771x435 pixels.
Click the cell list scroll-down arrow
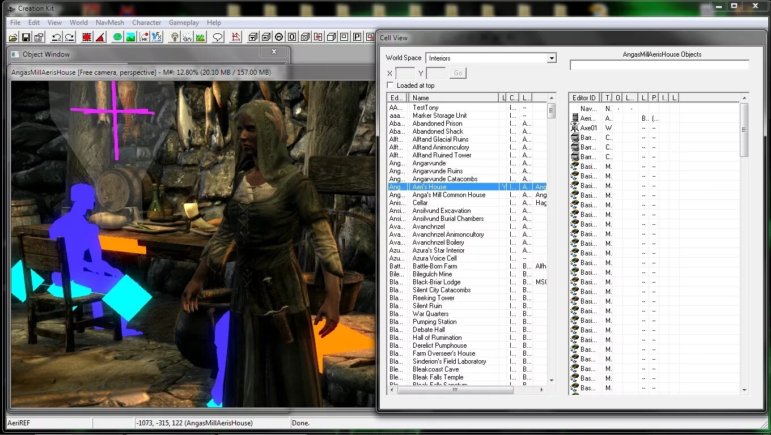(551, 381)
